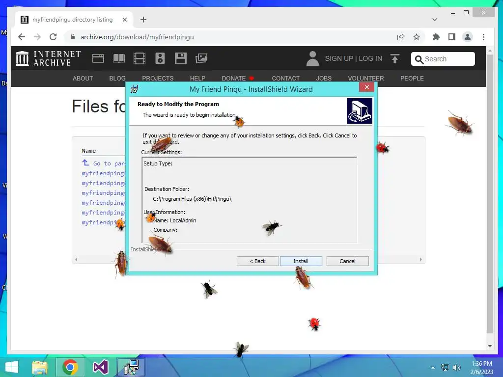Open Chrome tab search chevron
Screen dimensions: 503x377
point(435,20)
